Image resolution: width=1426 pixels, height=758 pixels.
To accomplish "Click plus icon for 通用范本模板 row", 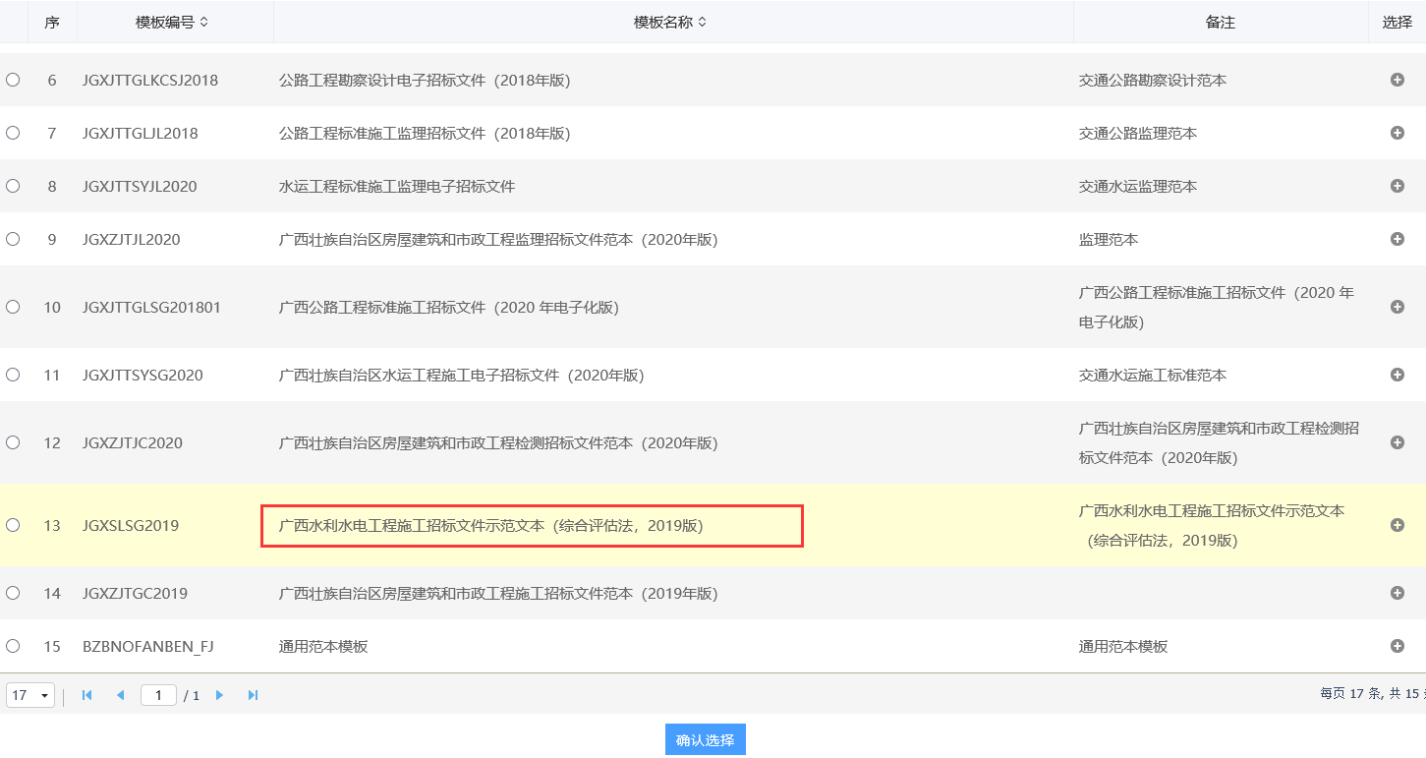I will pos(1397,646).
